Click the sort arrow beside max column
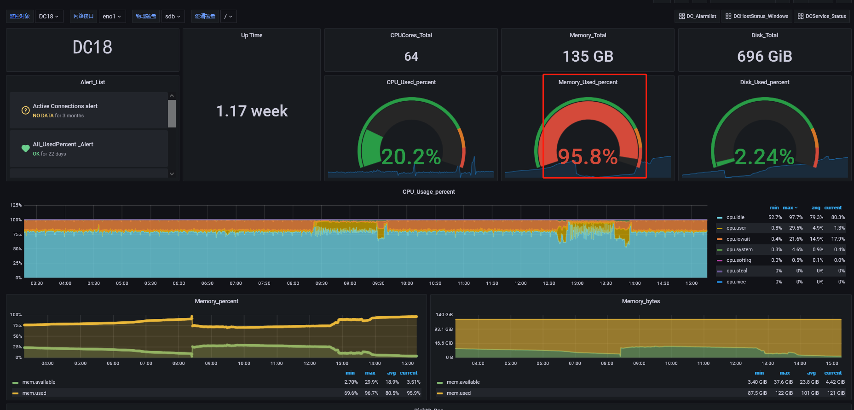This screenshot has height=410, width=854. click(796, 208)
